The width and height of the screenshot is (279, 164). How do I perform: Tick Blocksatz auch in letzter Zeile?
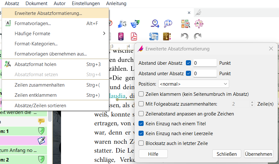click(x=141, y=143)
